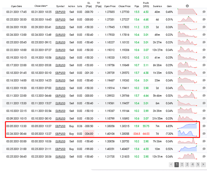Click comment bubble on the -7.30% gain row

[x=204, y=134]
